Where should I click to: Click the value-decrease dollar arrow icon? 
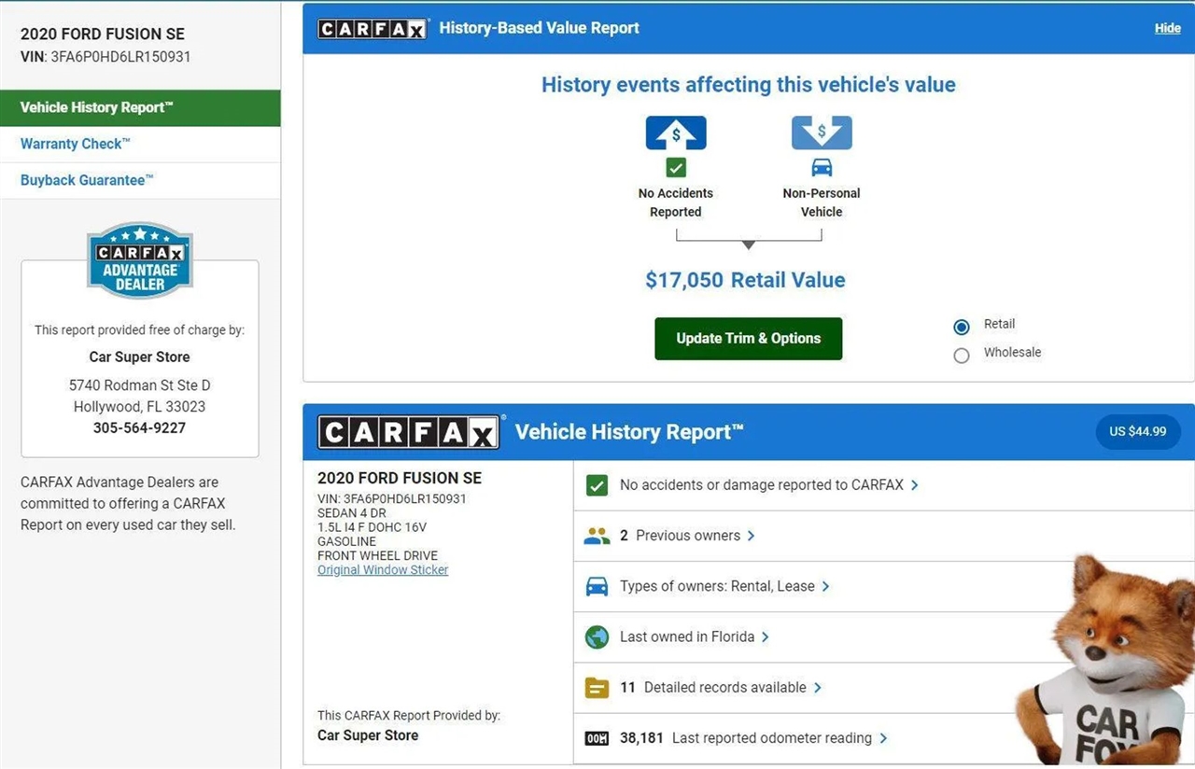tap(822, 133)
